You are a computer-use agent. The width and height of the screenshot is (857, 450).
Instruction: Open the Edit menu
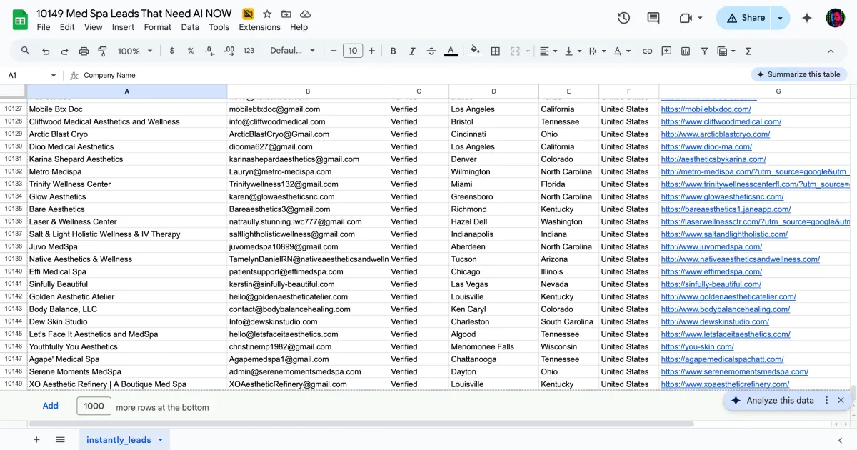coord(67,27)
